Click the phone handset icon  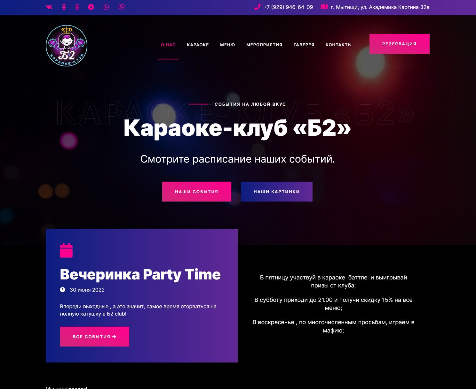[257, 7]
